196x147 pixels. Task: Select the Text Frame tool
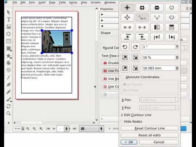pos(9,20)
